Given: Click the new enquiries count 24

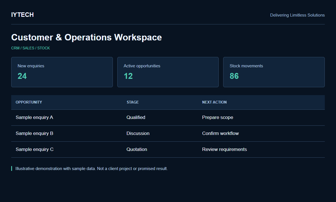Looking at the screenshot, I should [22, 76].
